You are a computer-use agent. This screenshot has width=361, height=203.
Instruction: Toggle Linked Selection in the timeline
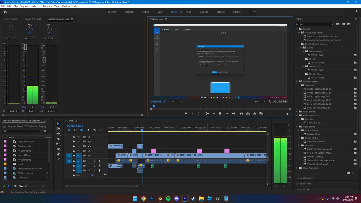82,130
